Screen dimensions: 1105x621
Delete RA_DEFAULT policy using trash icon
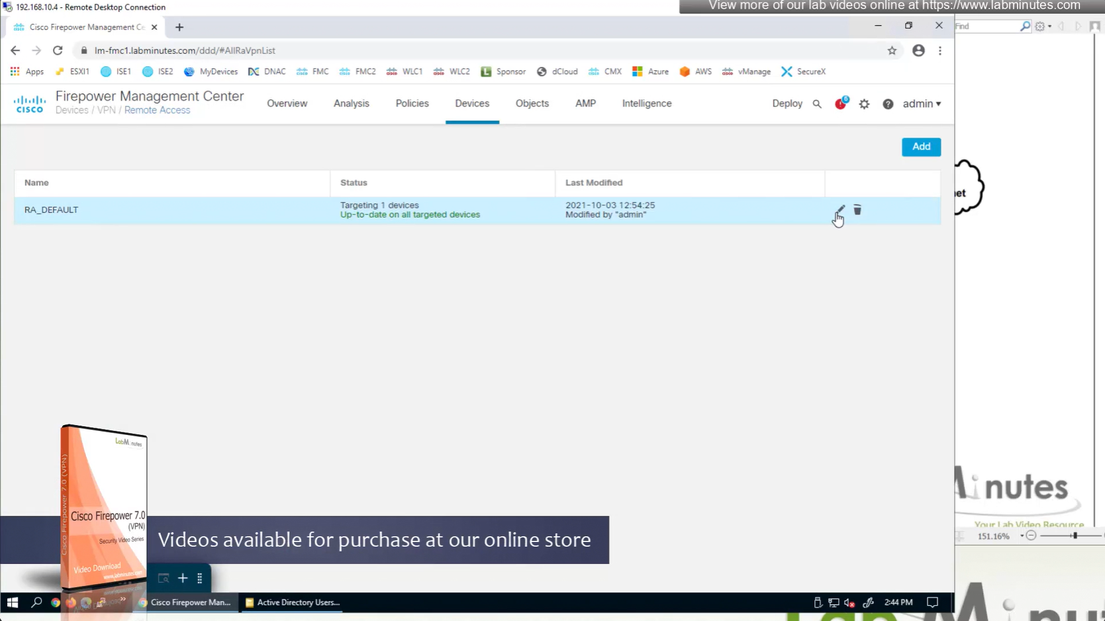pyautogui.click(x=857, y=210)
